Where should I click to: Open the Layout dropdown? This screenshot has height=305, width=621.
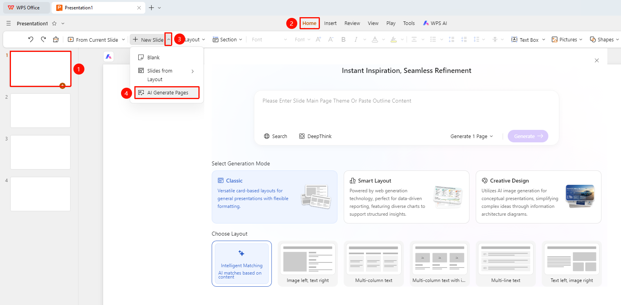tap(195, 39)
